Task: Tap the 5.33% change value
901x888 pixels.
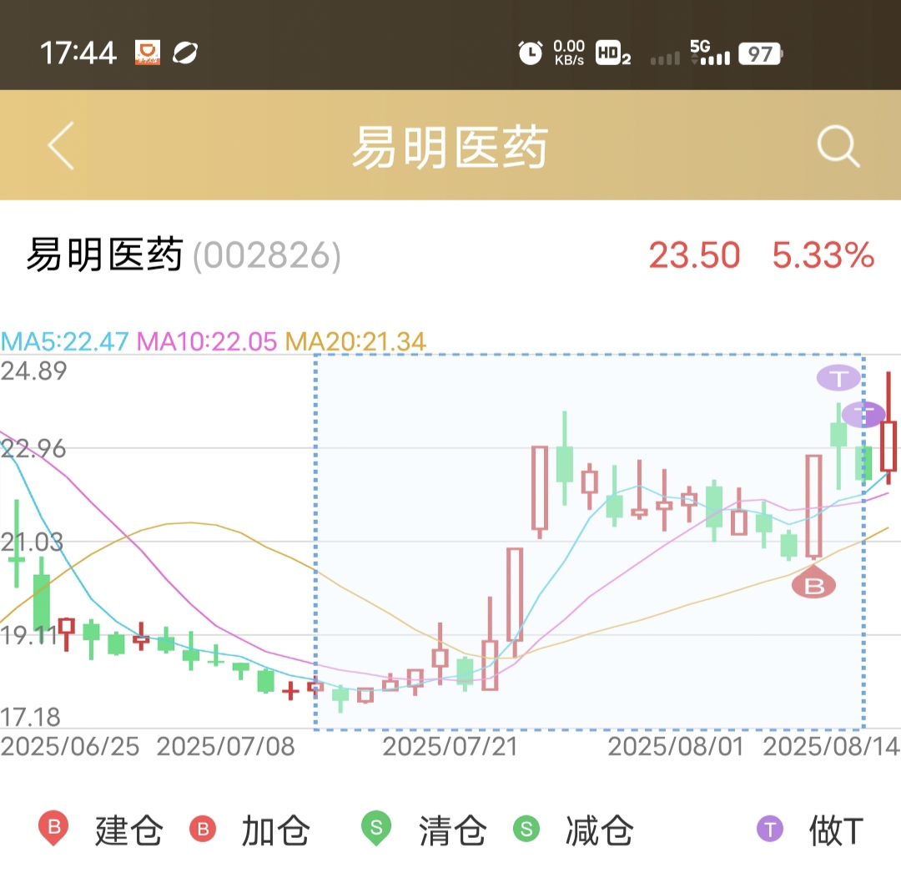Action: pos(823,255)
